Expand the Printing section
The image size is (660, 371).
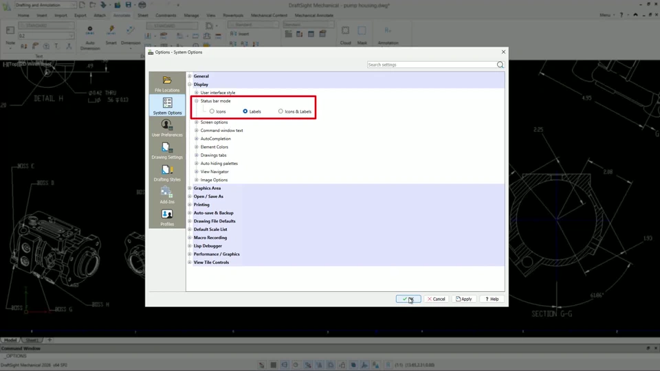click(x=190, y=205)
